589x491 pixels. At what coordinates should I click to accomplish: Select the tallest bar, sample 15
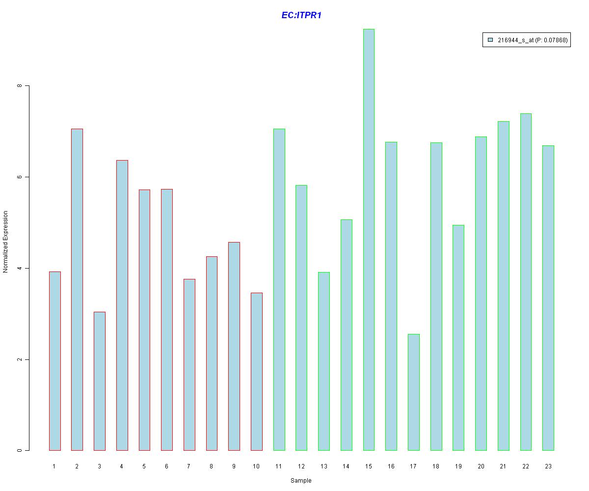coord(369,240)
